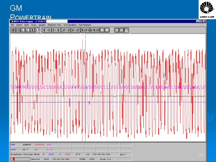Open the Graphs menu
This screenshot has height=162, width=216.
point(42,25)
